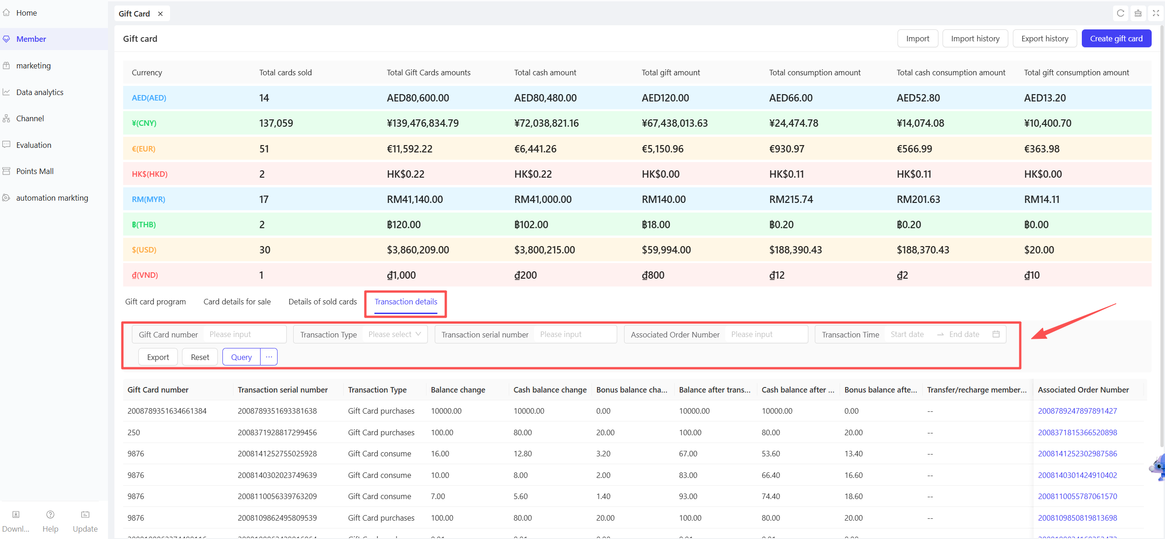Open the Points Mall sidebar item
Viewport: 1165px width, 539px height.
[35, 171]
